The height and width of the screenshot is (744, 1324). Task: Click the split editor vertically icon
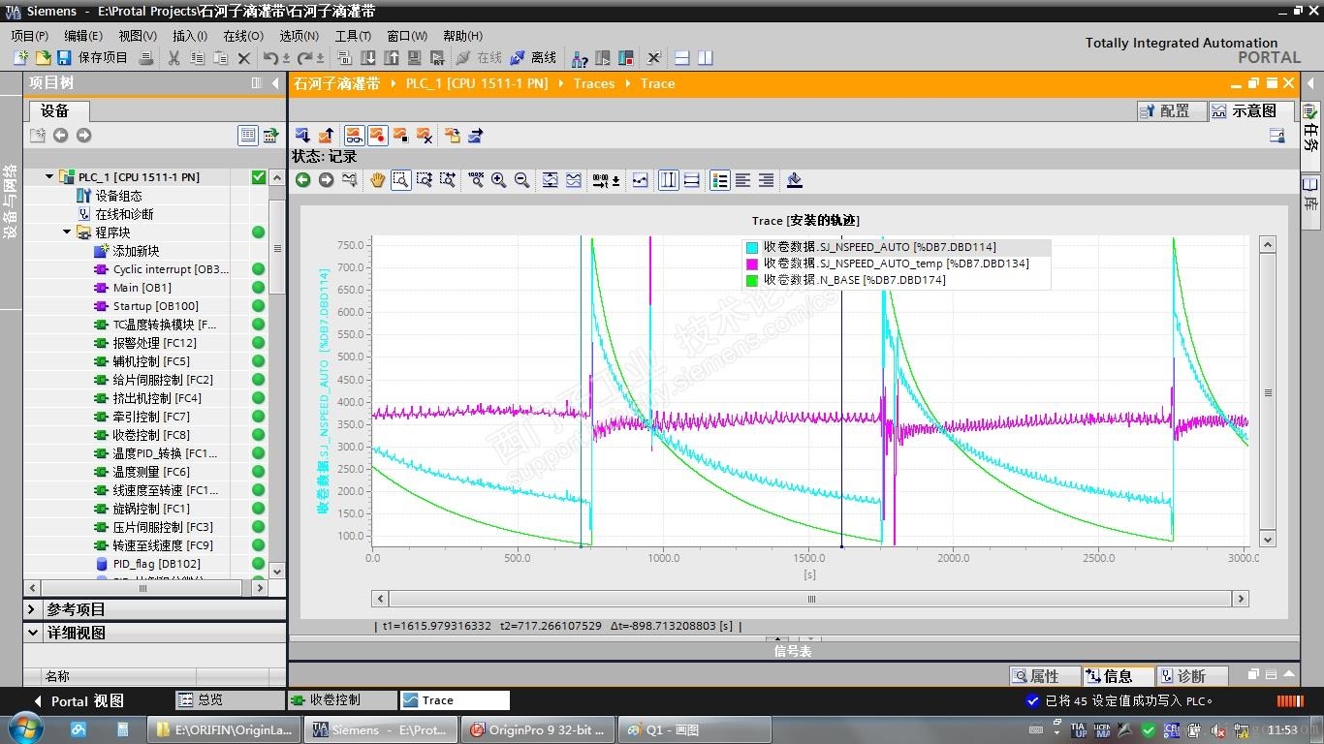[705, 58]
